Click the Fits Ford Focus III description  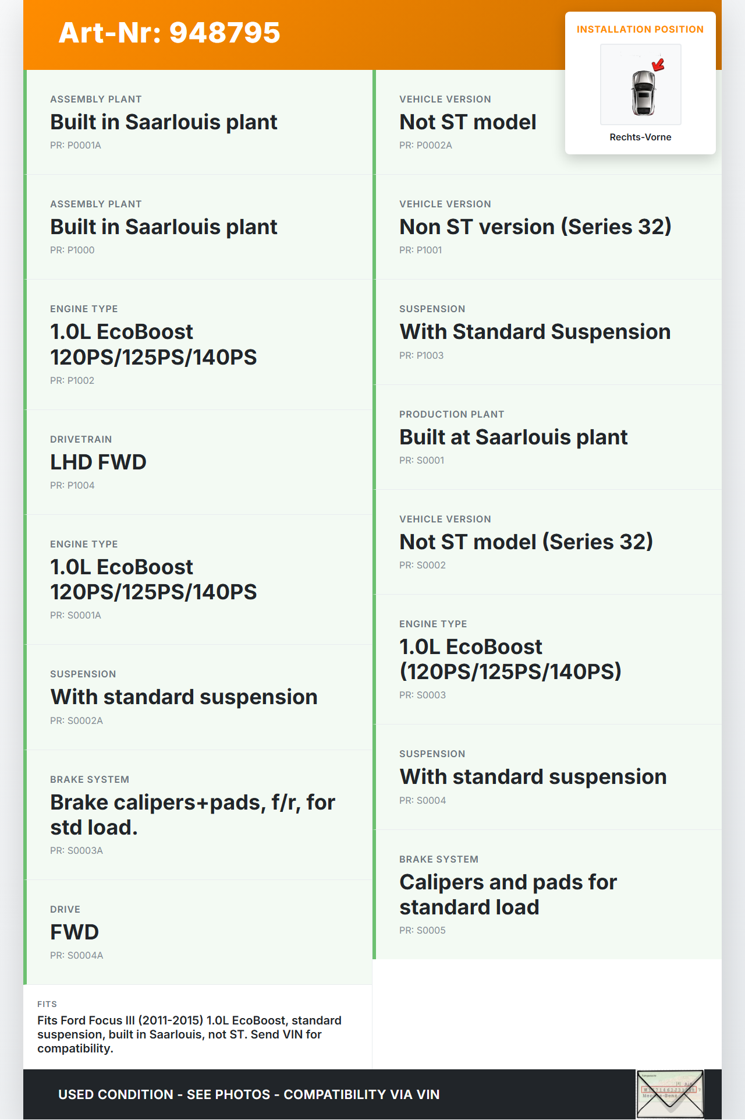pos(189,1034)
